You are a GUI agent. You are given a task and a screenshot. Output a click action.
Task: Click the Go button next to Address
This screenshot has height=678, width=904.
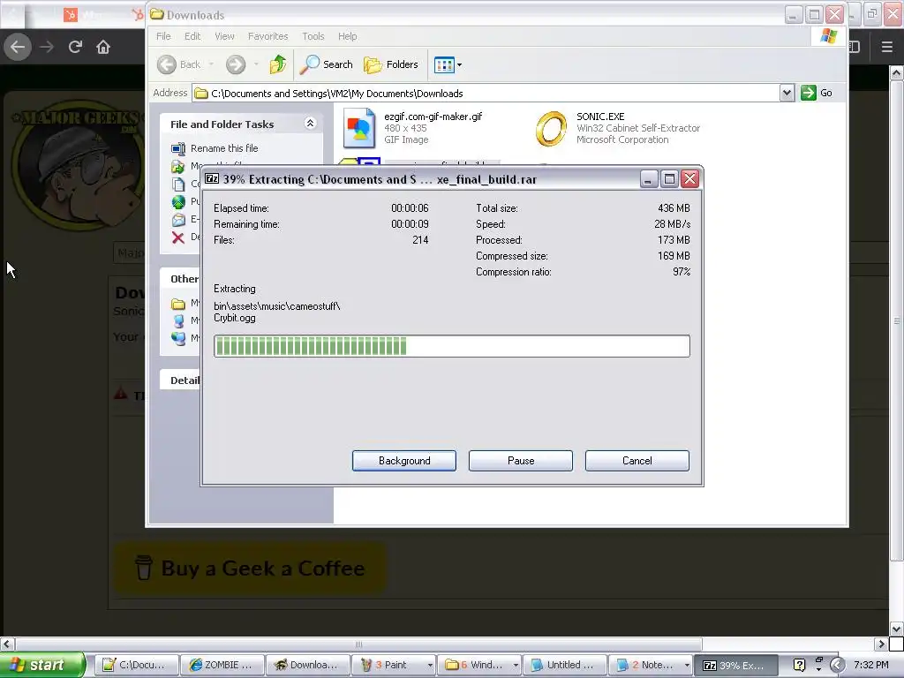point(817,93)
